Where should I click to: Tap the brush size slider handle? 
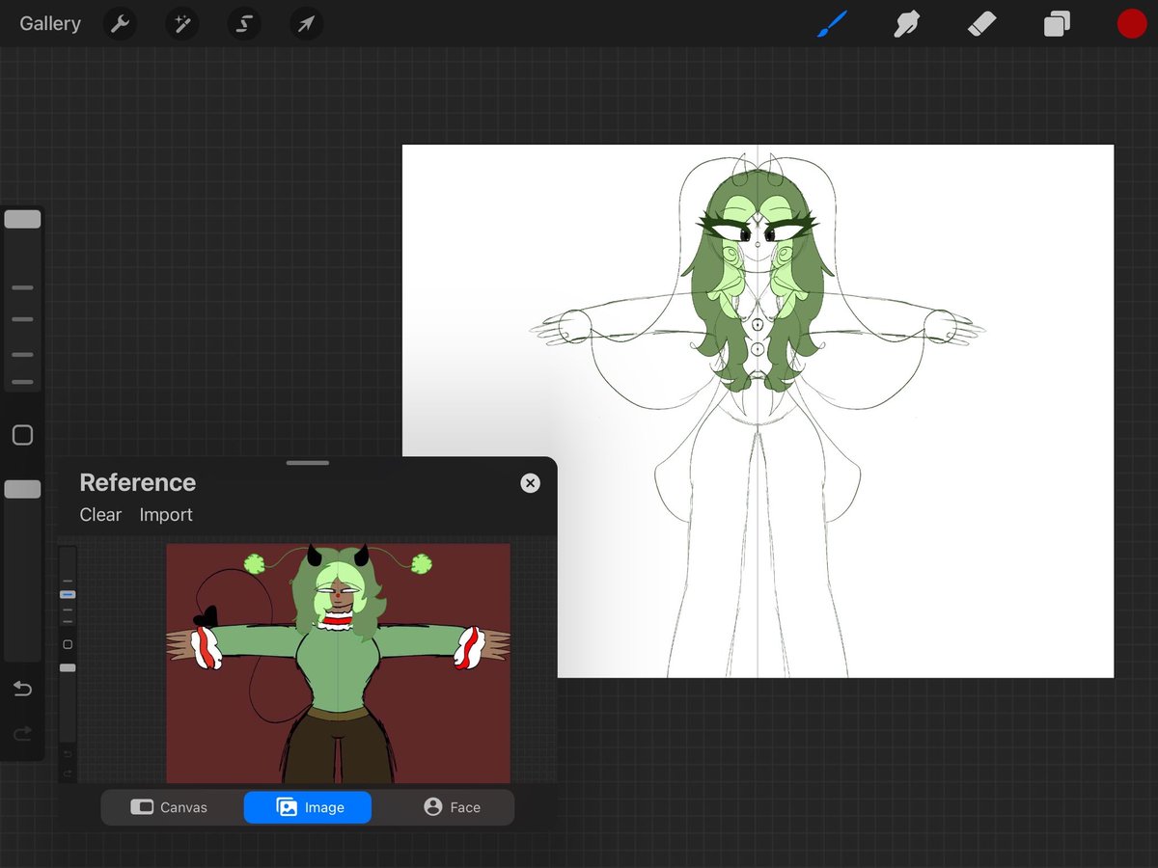pyautogui.click(x=22, y=219)
